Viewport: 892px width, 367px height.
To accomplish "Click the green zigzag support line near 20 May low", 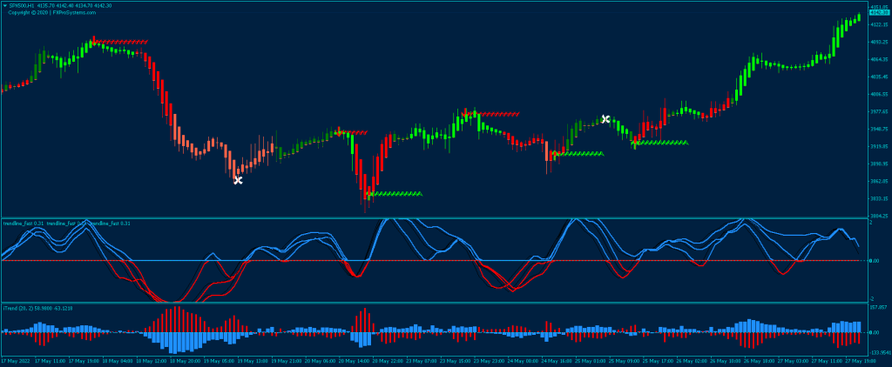I will pos(395,193).
